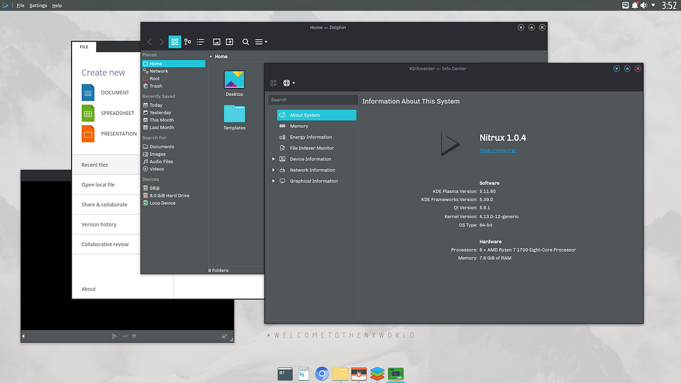Create a new DOCUMENT in office app
This screenshot has width=681, height=383.
(x=105, y=93)
